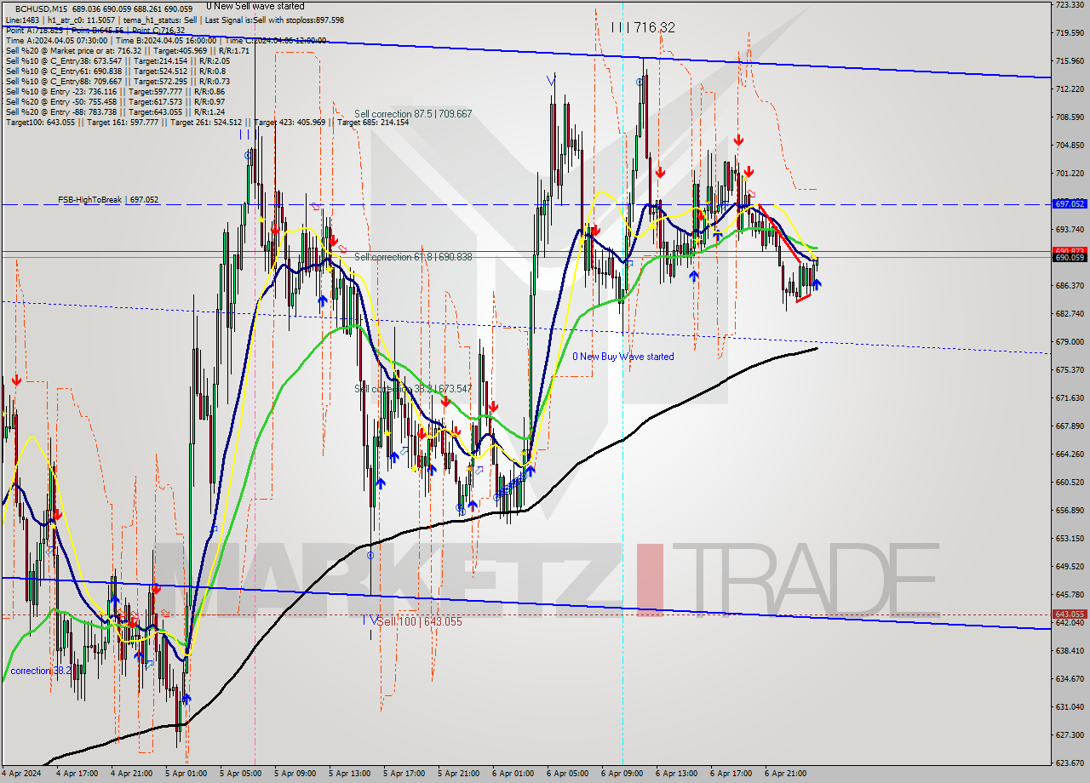Viewport: 1090px width, 783px height.
Task: Click the 627.300 price axis value
Action: point(1069,734)
